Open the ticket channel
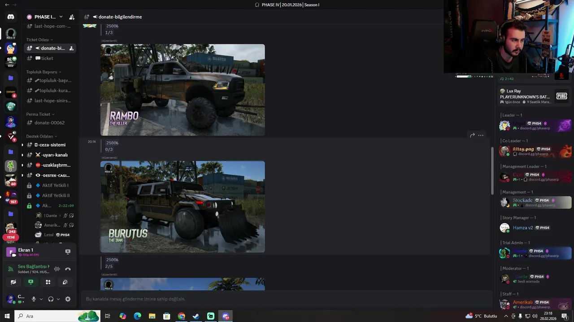The height and width of the screenshot is (322, 574). pos(50,58)
